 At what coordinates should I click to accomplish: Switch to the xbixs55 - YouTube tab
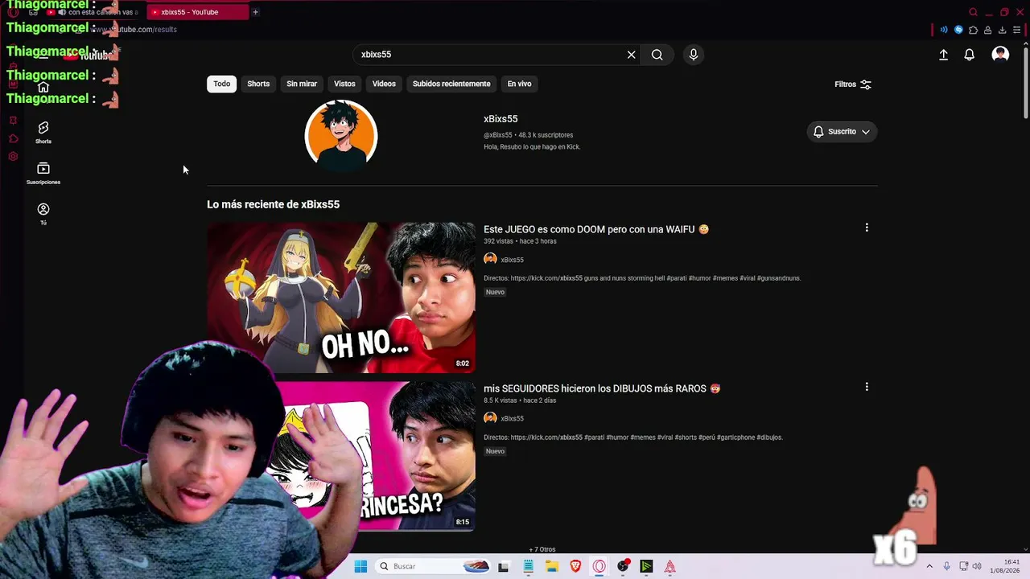point(196,12)
